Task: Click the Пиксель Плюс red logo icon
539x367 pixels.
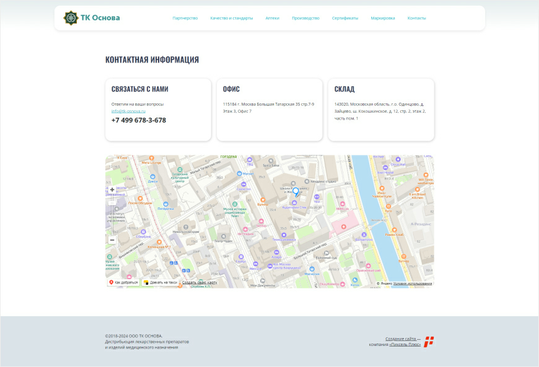Action: click(x=429, y=341)
